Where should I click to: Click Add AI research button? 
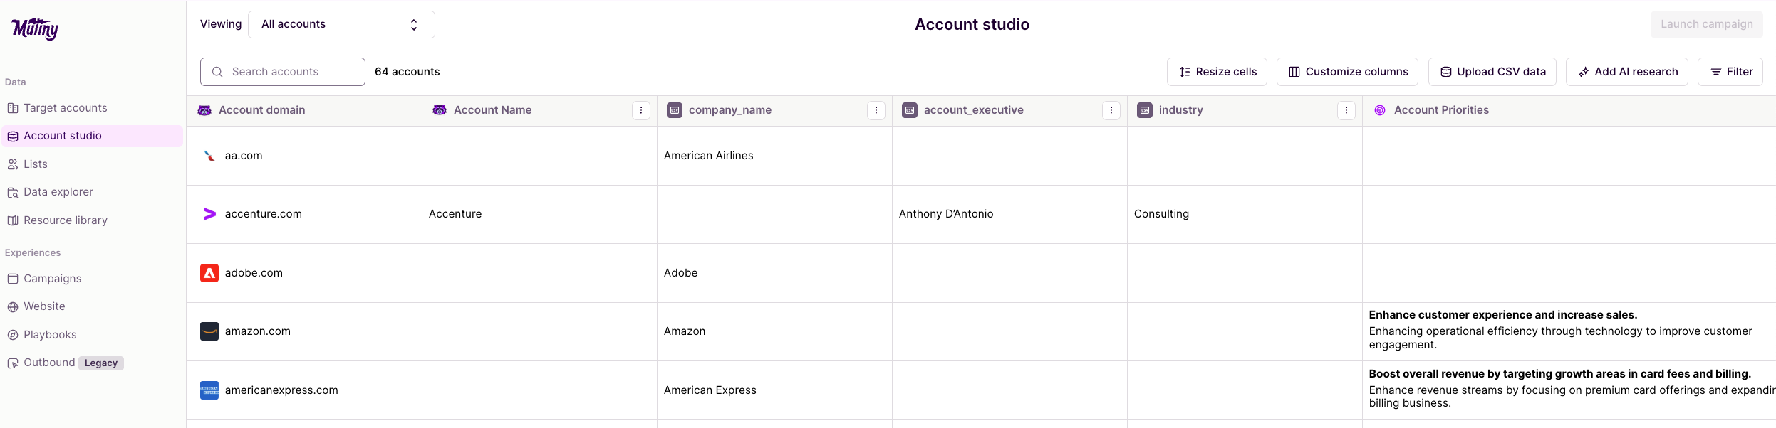pyautogui.click(x=1627, y=72)
